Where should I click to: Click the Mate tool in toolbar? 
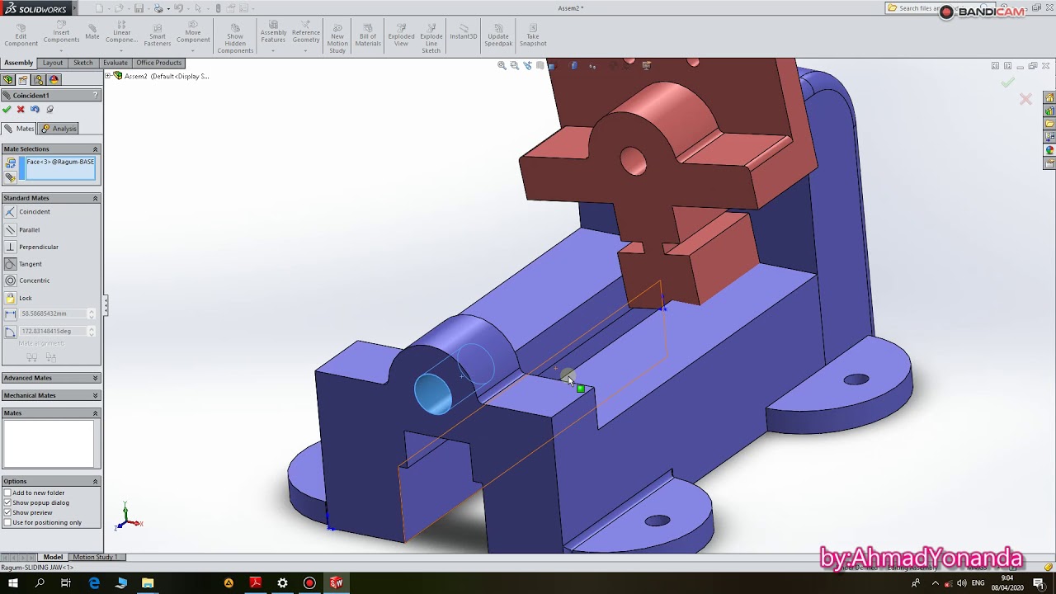click(92, 31)
